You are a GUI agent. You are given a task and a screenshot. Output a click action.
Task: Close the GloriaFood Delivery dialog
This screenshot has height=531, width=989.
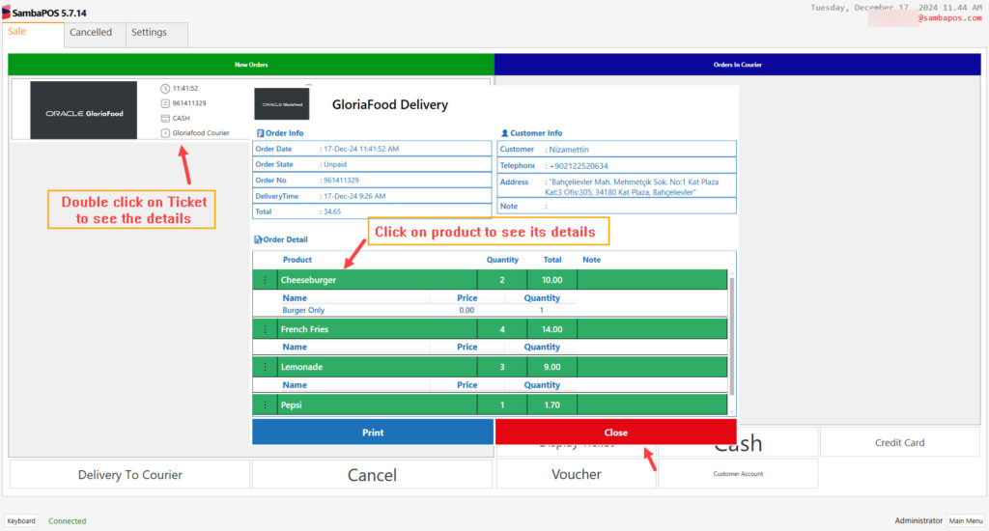pyautogui.click(x=615, y=432)
